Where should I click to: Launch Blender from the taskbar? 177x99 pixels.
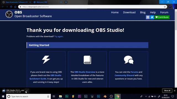point(105,97)
